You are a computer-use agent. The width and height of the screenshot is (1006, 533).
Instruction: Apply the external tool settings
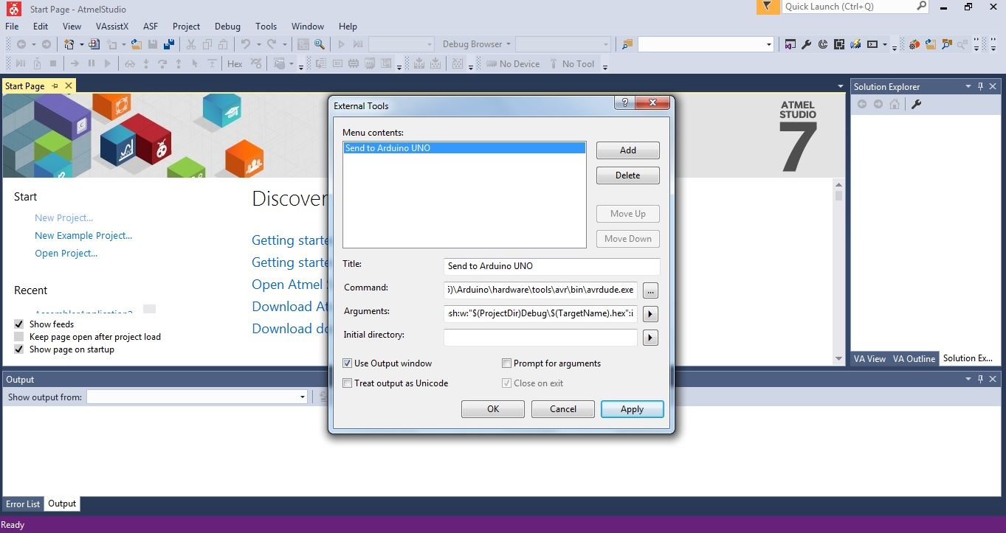click(x=632, y=408)
